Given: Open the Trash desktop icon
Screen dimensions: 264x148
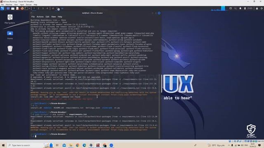Looking at the screenshot, I should tap(10, 50).
